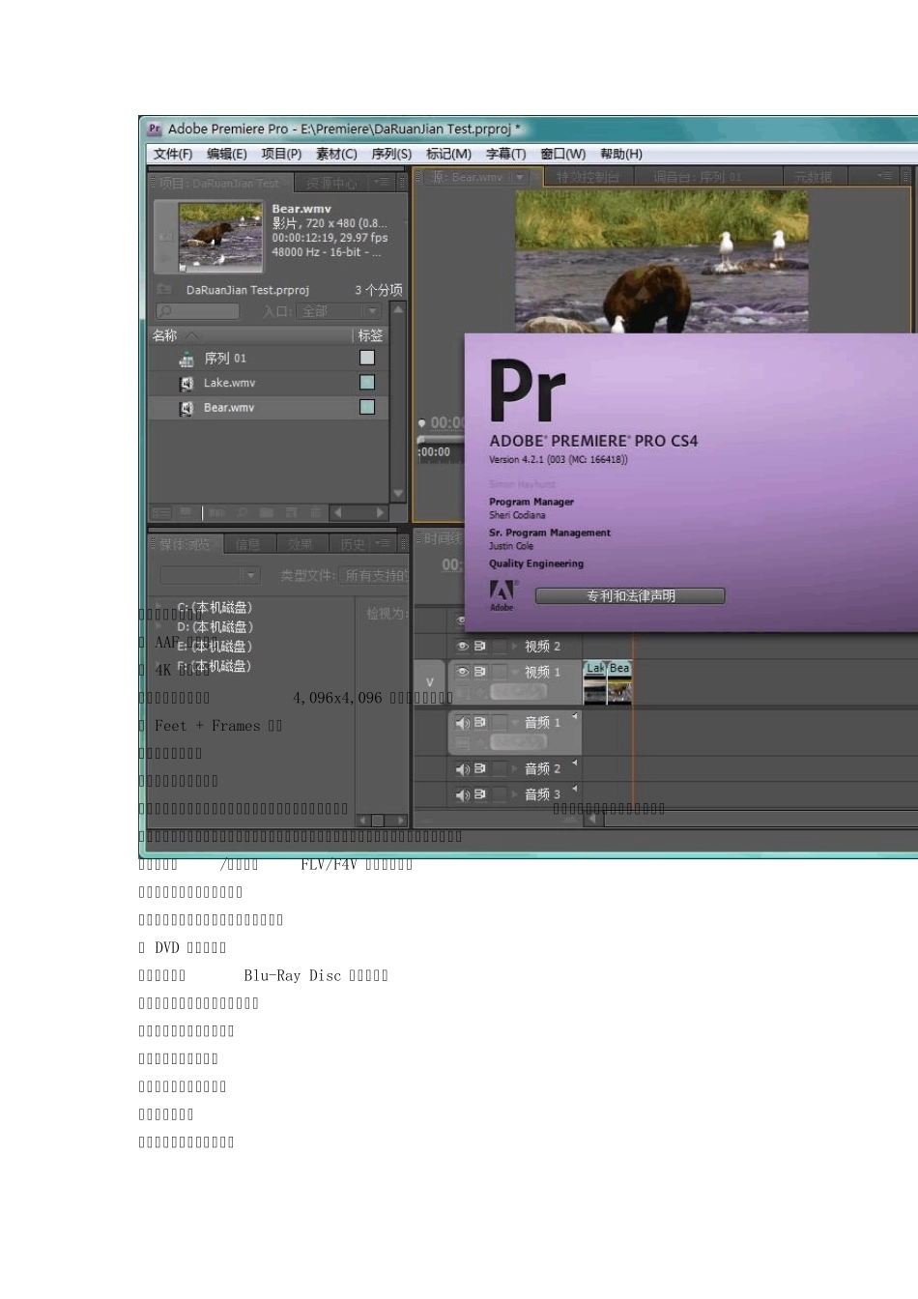Viewport: 918px width, 1299px height.
Task: Open the source monitor Bear.wmv dropdown arrow
Action: tap(520, 177)
